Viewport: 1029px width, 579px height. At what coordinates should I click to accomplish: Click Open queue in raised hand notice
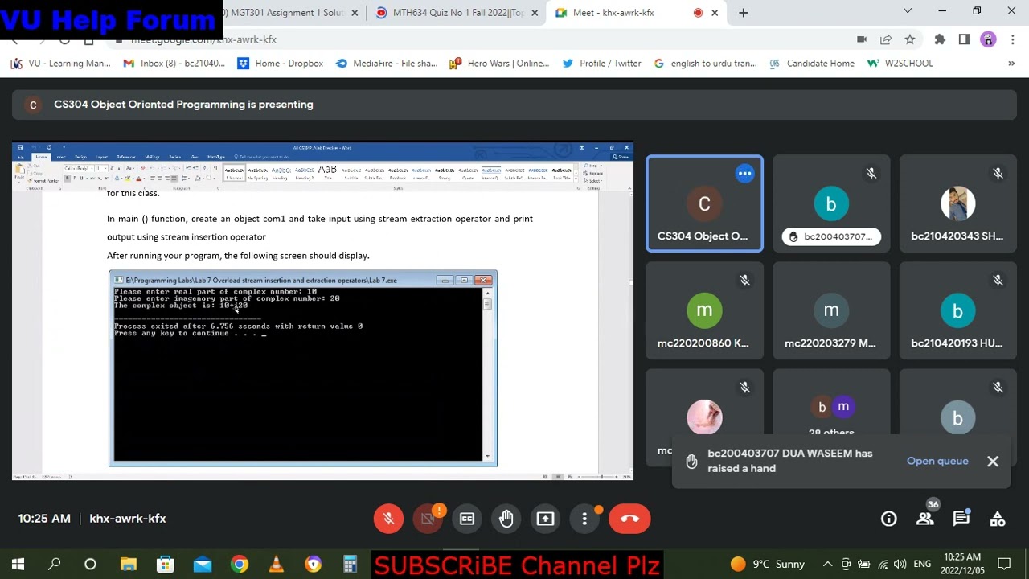point(937,461)
